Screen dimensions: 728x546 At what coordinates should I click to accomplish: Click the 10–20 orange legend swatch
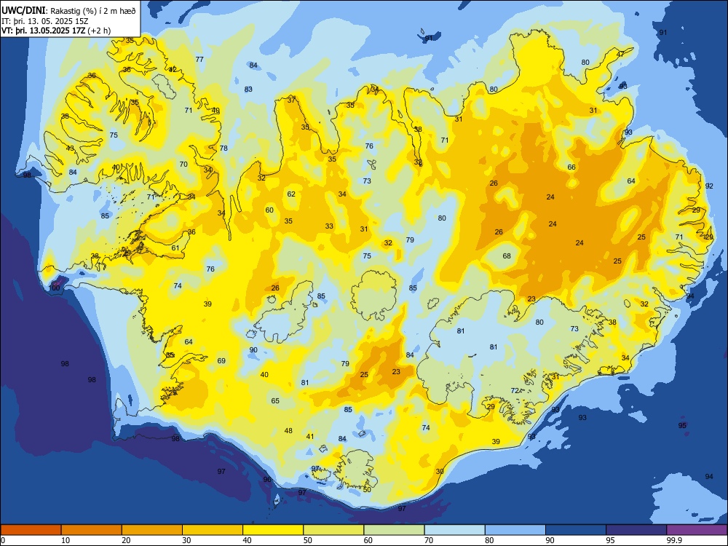tap(92, 530)
